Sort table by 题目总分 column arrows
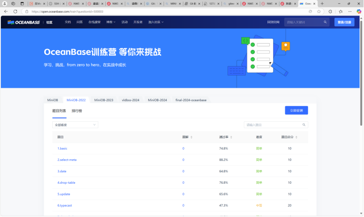Screen dimensions: 364x217 coord(296,137)
